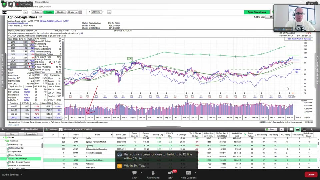
Task: Leave the Zoom meeting
Action: 311,174
